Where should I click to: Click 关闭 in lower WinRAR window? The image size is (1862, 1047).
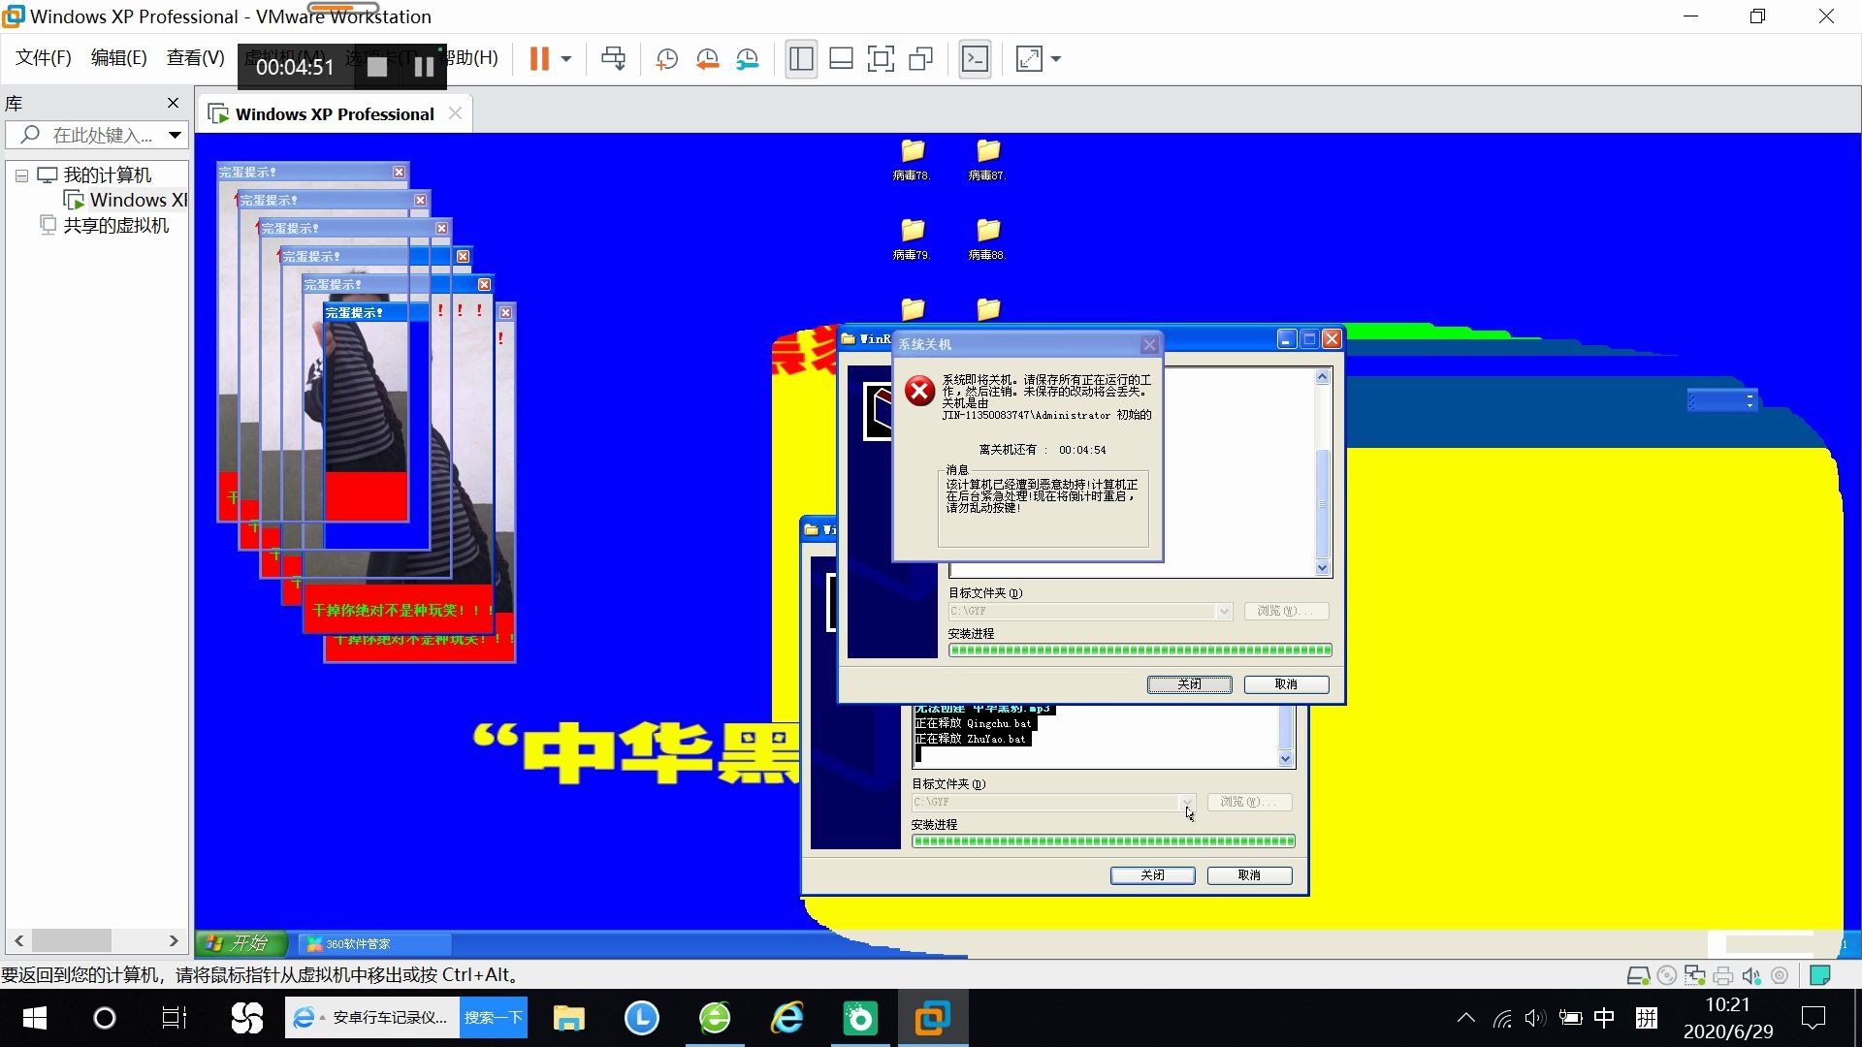tap(1152, 875)
